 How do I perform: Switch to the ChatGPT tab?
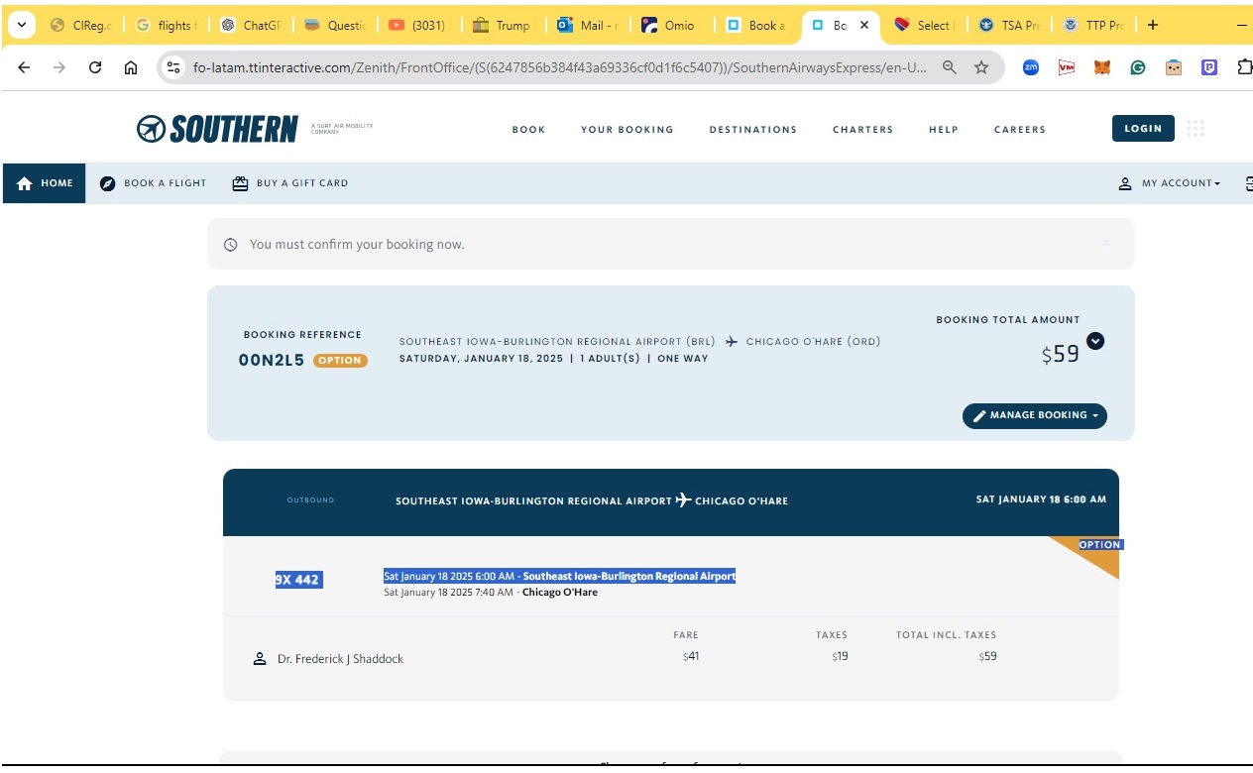[250, 26]
